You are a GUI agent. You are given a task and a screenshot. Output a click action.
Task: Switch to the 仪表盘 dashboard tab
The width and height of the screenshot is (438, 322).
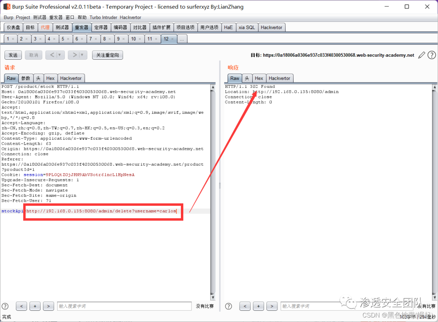(13, 28)
